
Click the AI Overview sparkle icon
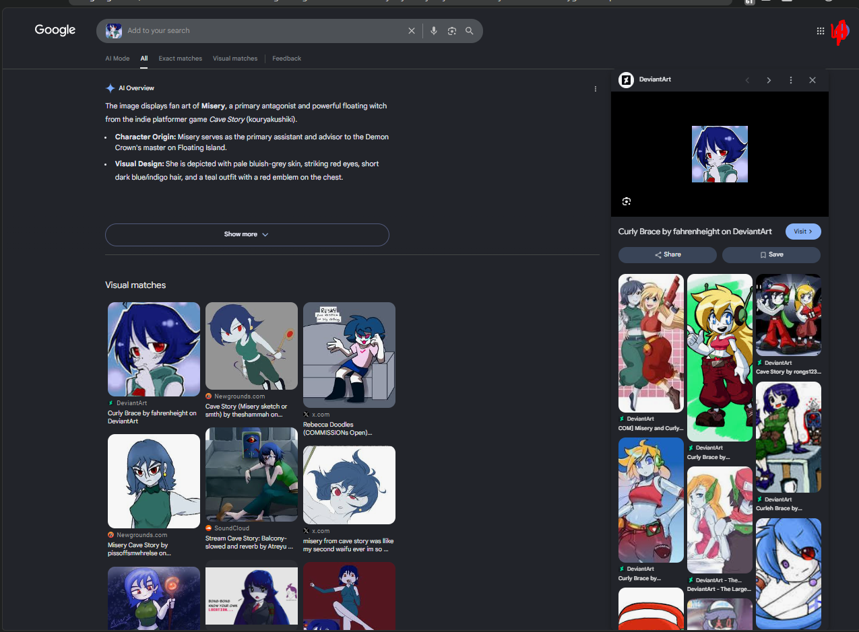110,88
